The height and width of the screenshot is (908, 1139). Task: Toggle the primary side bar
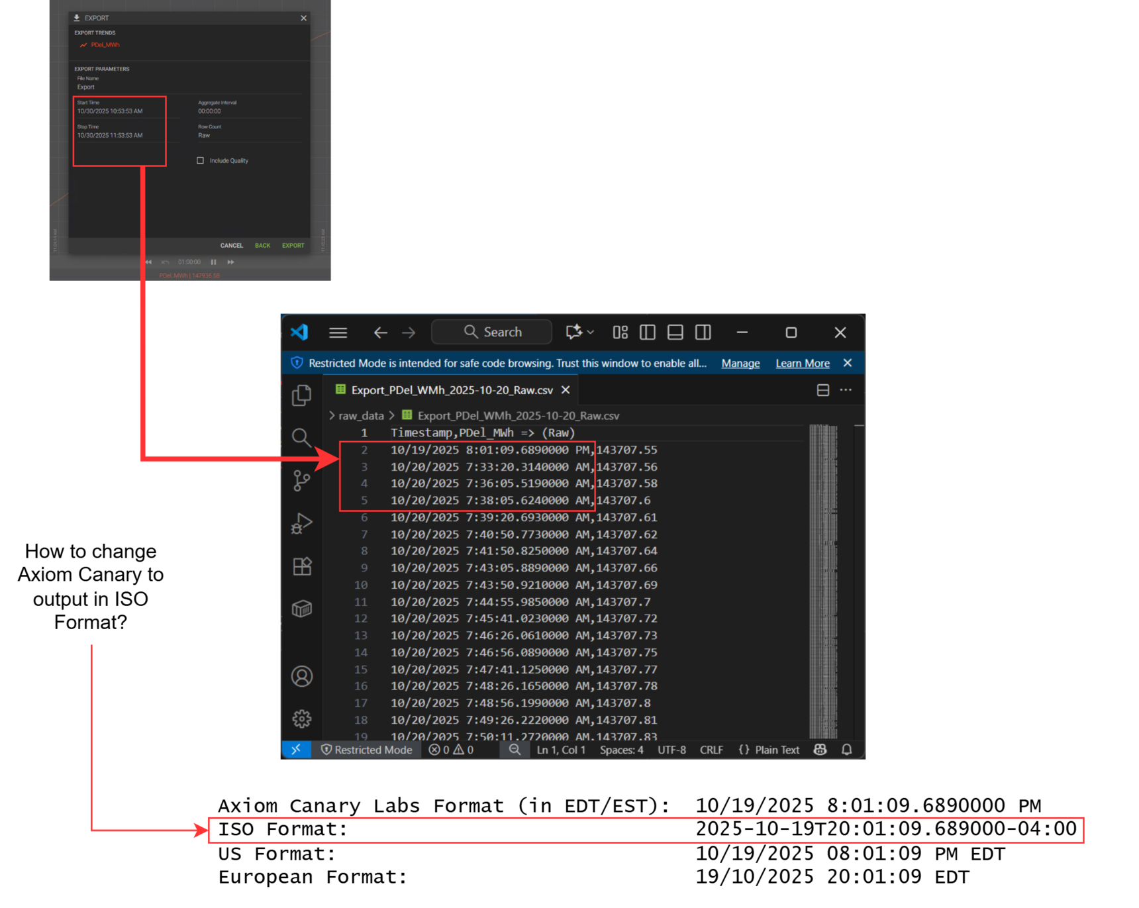point(648,332)
